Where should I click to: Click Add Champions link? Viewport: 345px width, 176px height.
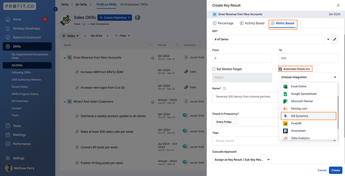click(100, 24)
